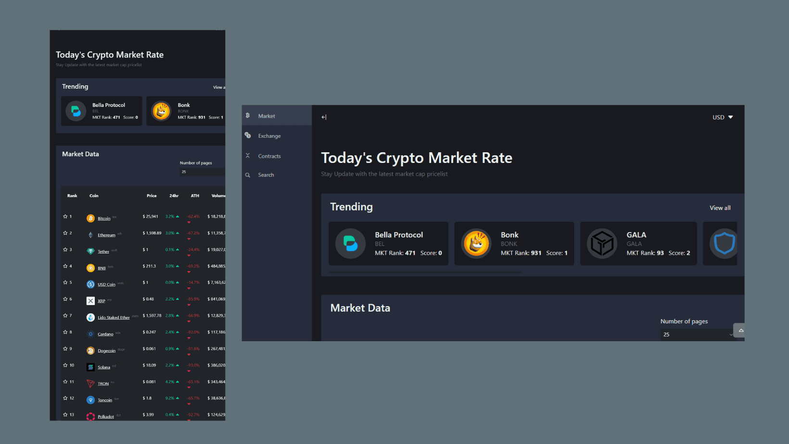Click the Search magnifier sidebar icon
Viewport: 789px width, 444px height.
248,175
